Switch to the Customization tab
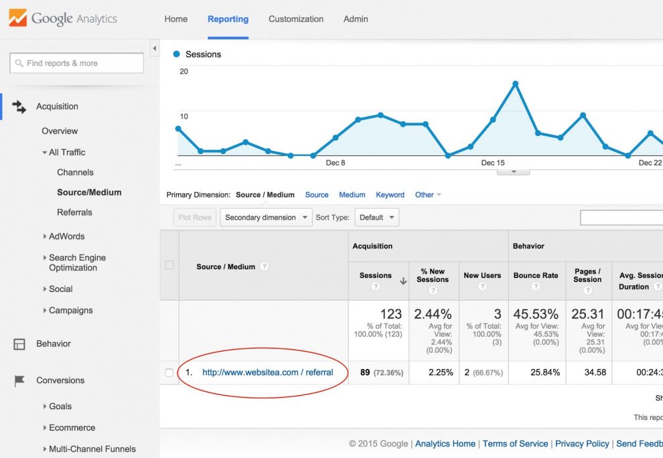Viewport: 663px width, 458px height. 296,19
